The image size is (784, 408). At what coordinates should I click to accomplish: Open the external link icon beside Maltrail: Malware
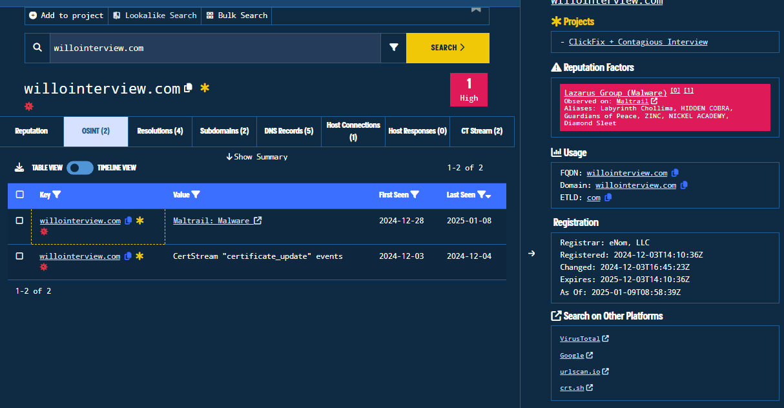coord(258,221)
